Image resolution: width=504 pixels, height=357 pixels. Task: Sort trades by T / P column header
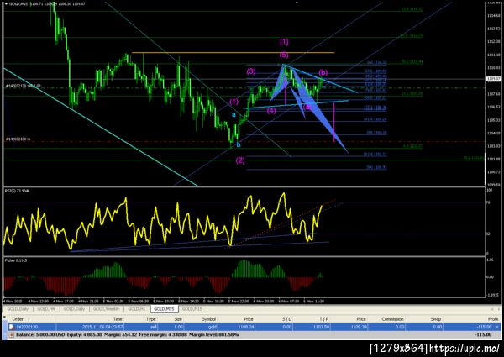click(324, 319)
